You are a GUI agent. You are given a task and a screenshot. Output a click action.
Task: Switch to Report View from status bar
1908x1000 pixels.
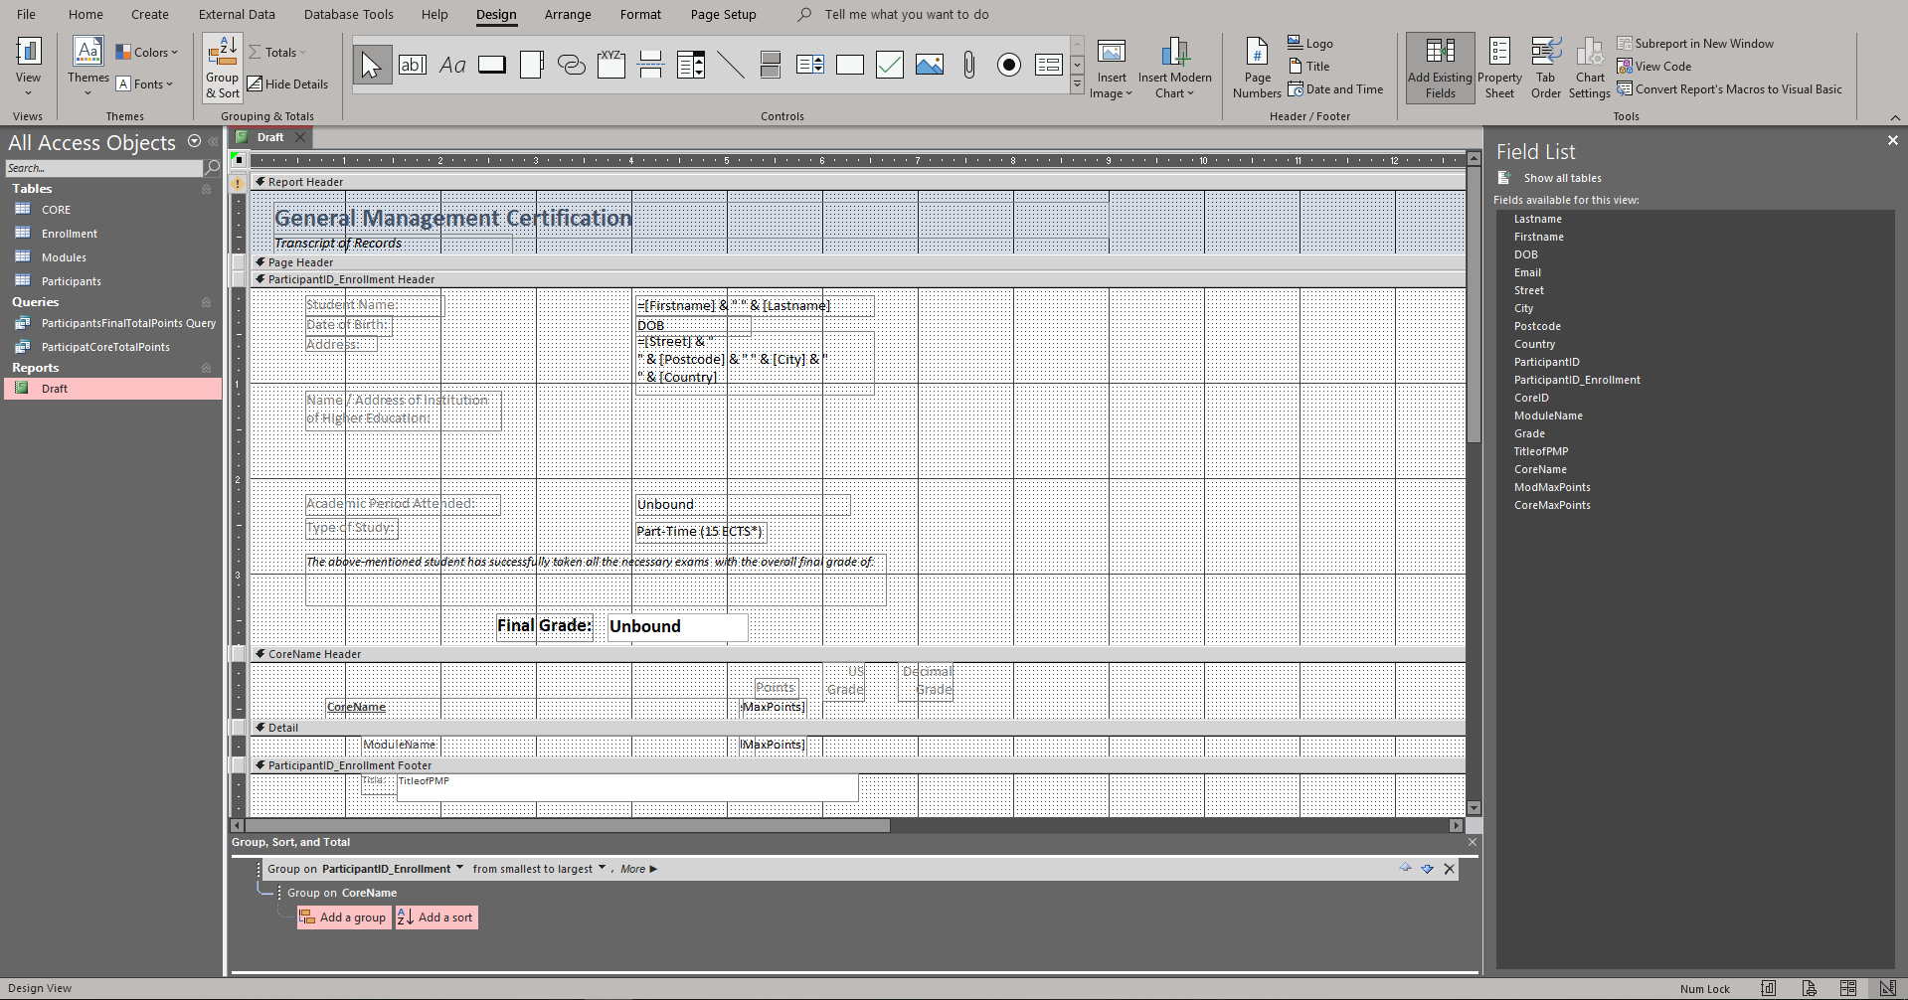point(1769,988)
